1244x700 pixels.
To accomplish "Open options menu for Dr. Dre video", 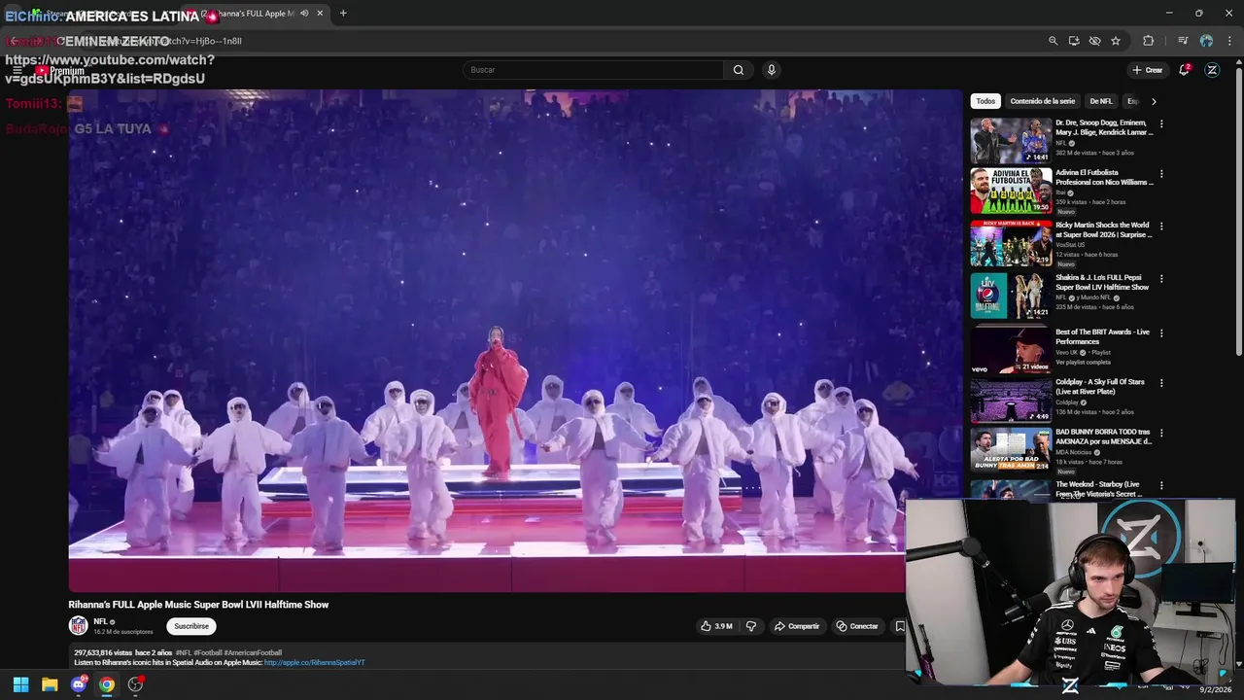I will pos(1161,124).
